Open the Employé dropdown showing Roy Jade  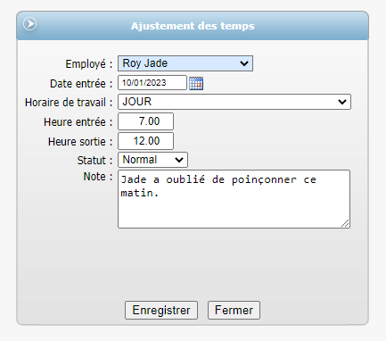point(185,63)
